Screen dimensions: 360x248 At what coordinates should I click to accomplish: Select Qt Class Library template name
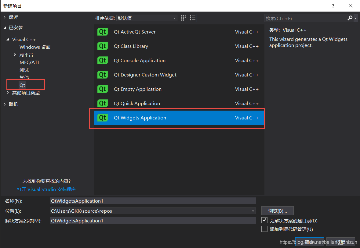pos(131,46)
